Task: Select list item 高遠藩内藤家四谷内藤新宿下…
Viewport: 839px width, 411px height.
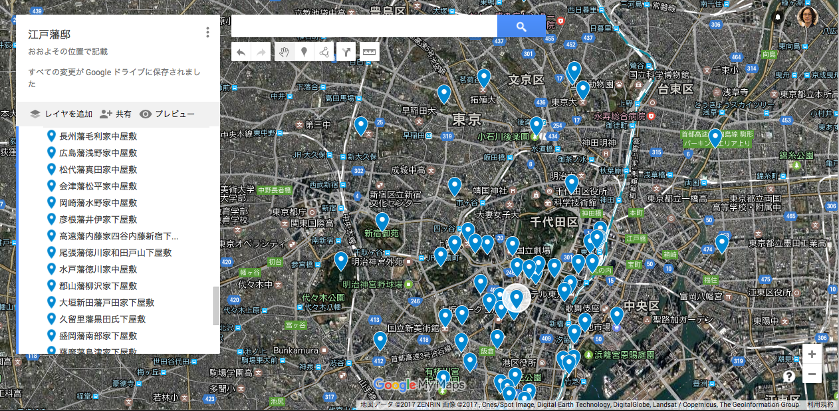Action: coord(119,235)
